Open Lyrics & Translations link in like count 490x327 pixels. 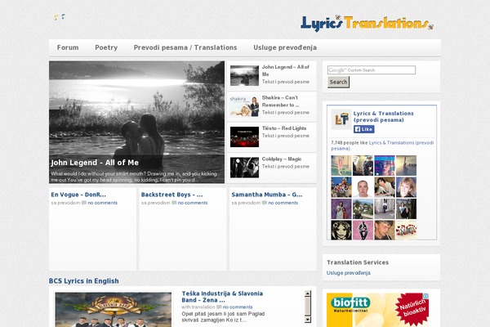pos(382,146)
